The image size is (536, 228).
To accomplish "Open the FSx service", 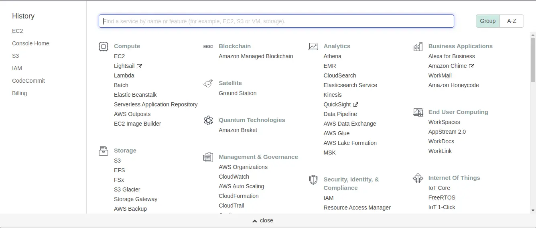I will pyautogui.click(x=119, y=180).
